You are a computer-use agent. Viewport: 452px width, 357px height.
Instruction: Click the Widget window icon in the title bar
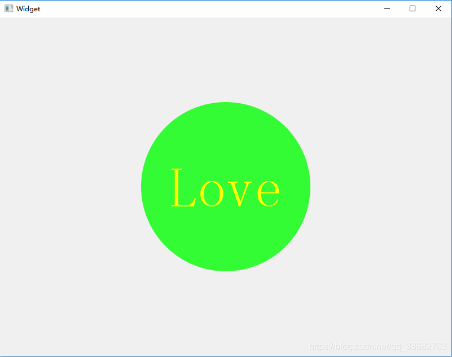[8, 8]
